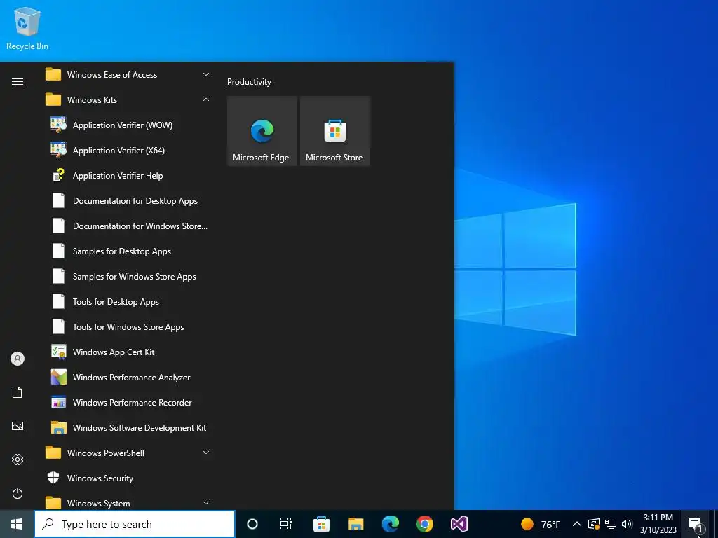Launch Application Verifier (X64) icon

click(59, 150)
